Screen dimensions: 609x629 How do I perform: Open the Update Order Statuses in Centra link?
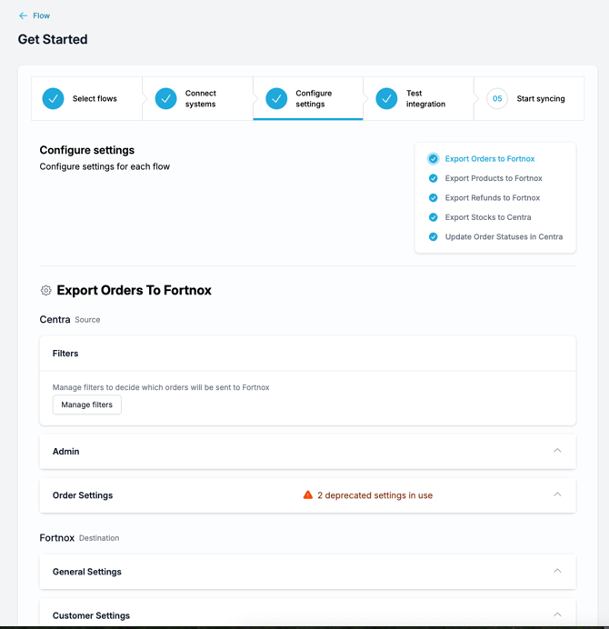(504, 236)
